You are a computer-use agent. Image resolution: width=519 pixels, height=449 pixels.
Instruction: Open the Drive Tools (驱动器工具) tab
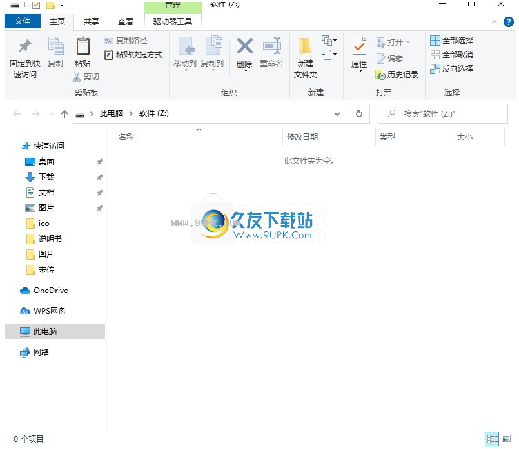coord(173,22)
